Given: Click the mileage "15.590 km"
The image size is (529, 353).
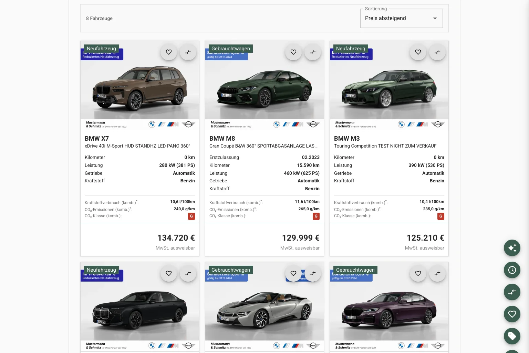Looking at the screenshot, I should click(308, 165).
